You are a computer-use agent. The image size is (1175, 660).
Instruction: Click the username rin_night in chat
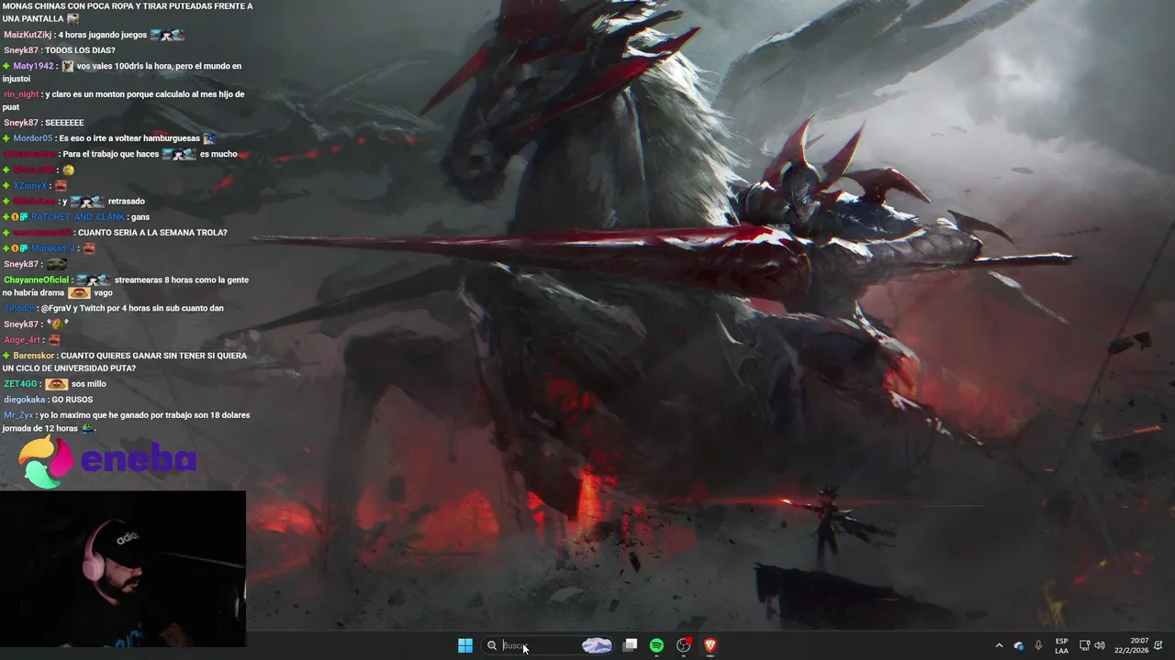[x=21, y=94]
